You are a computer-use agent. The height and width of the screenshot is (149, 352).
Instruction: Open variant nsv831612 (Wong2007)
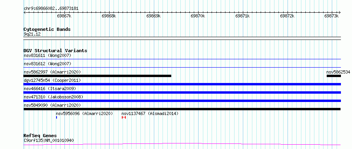click(47, 64)
